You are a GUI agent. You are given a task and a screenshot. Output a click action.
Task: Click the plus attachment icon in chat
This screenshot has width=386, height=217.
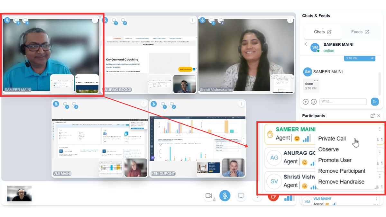(x=306, y=102)
